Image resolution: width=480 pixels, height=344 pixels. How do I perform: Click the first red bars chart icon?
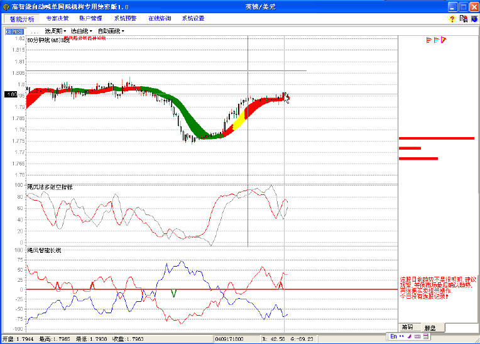pos(428,40)
